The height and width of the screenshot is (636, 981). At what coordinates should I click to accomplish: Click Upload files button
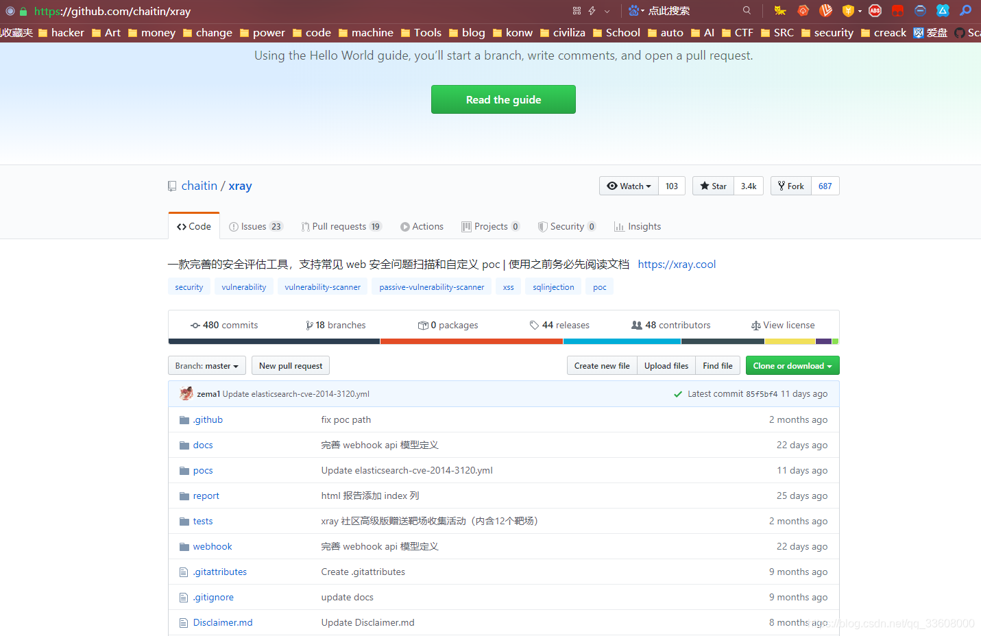coord(666,365)
